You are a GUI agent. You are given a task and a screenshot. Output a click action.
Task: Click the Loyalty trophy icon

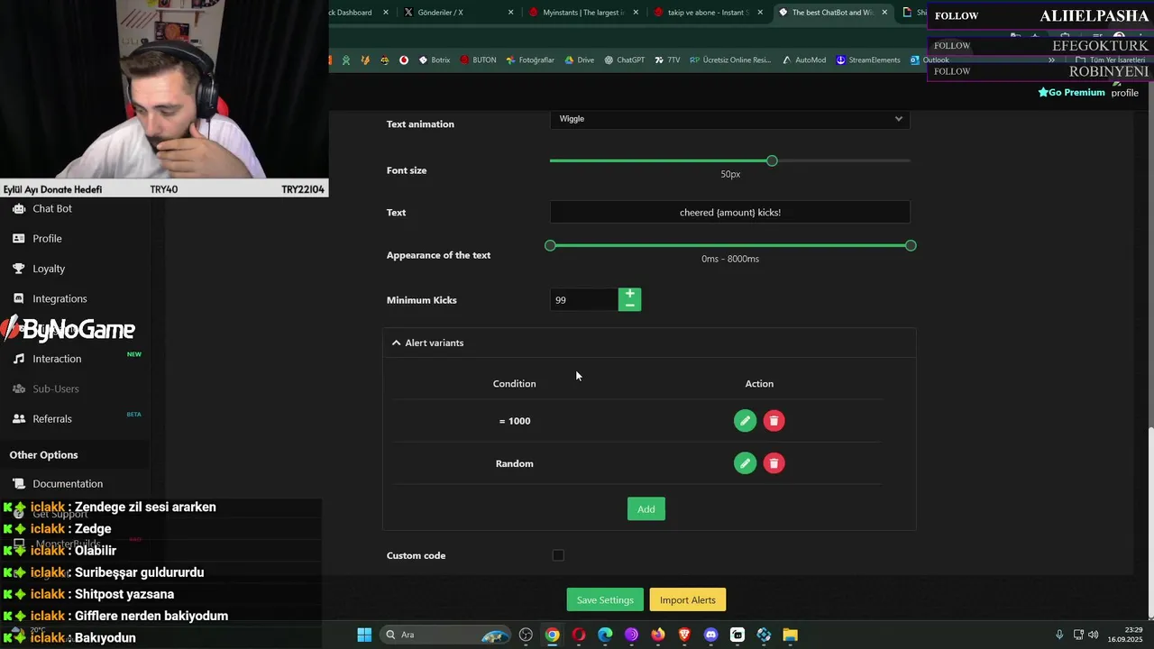pyautogui.click(x=19, y=269)
